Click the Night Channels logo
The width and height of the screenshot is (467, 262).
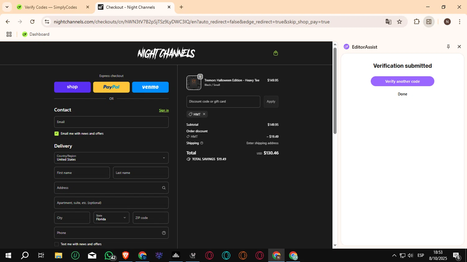[x=166, y=53]
